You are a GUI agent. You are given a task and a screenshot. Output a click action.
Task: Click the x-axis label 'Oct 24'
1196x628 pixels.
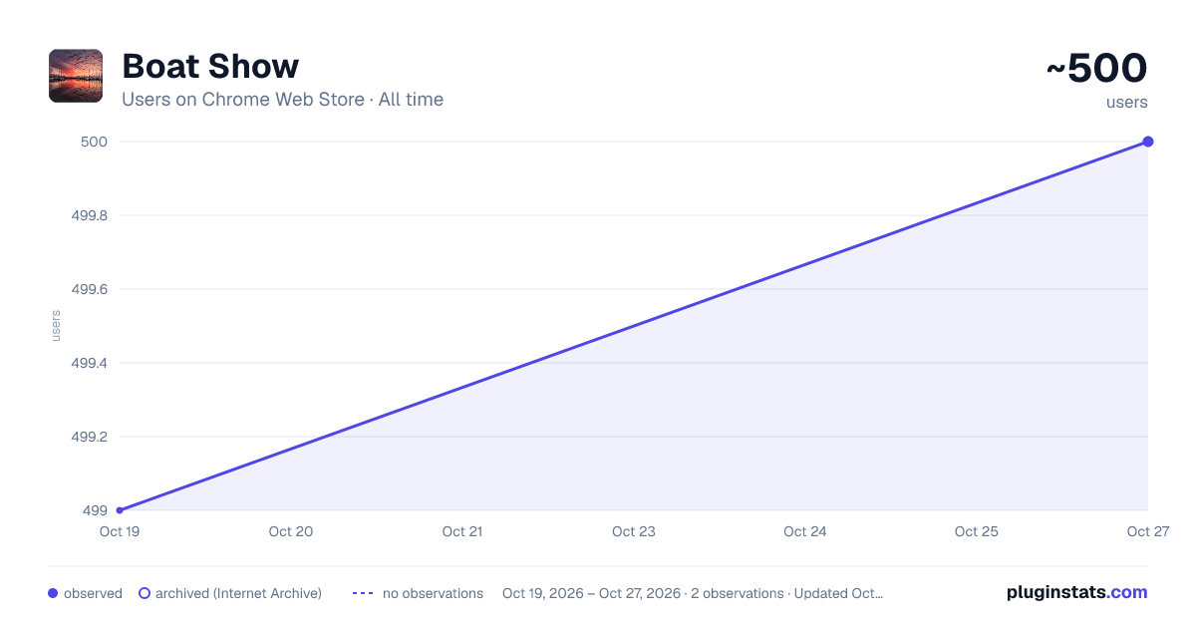coord(805,531)
